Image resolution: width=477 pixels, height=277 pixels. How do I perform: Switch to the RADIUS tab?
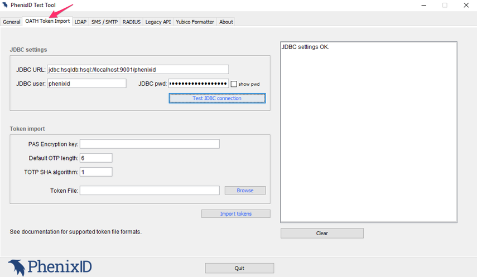pos(132,22)
